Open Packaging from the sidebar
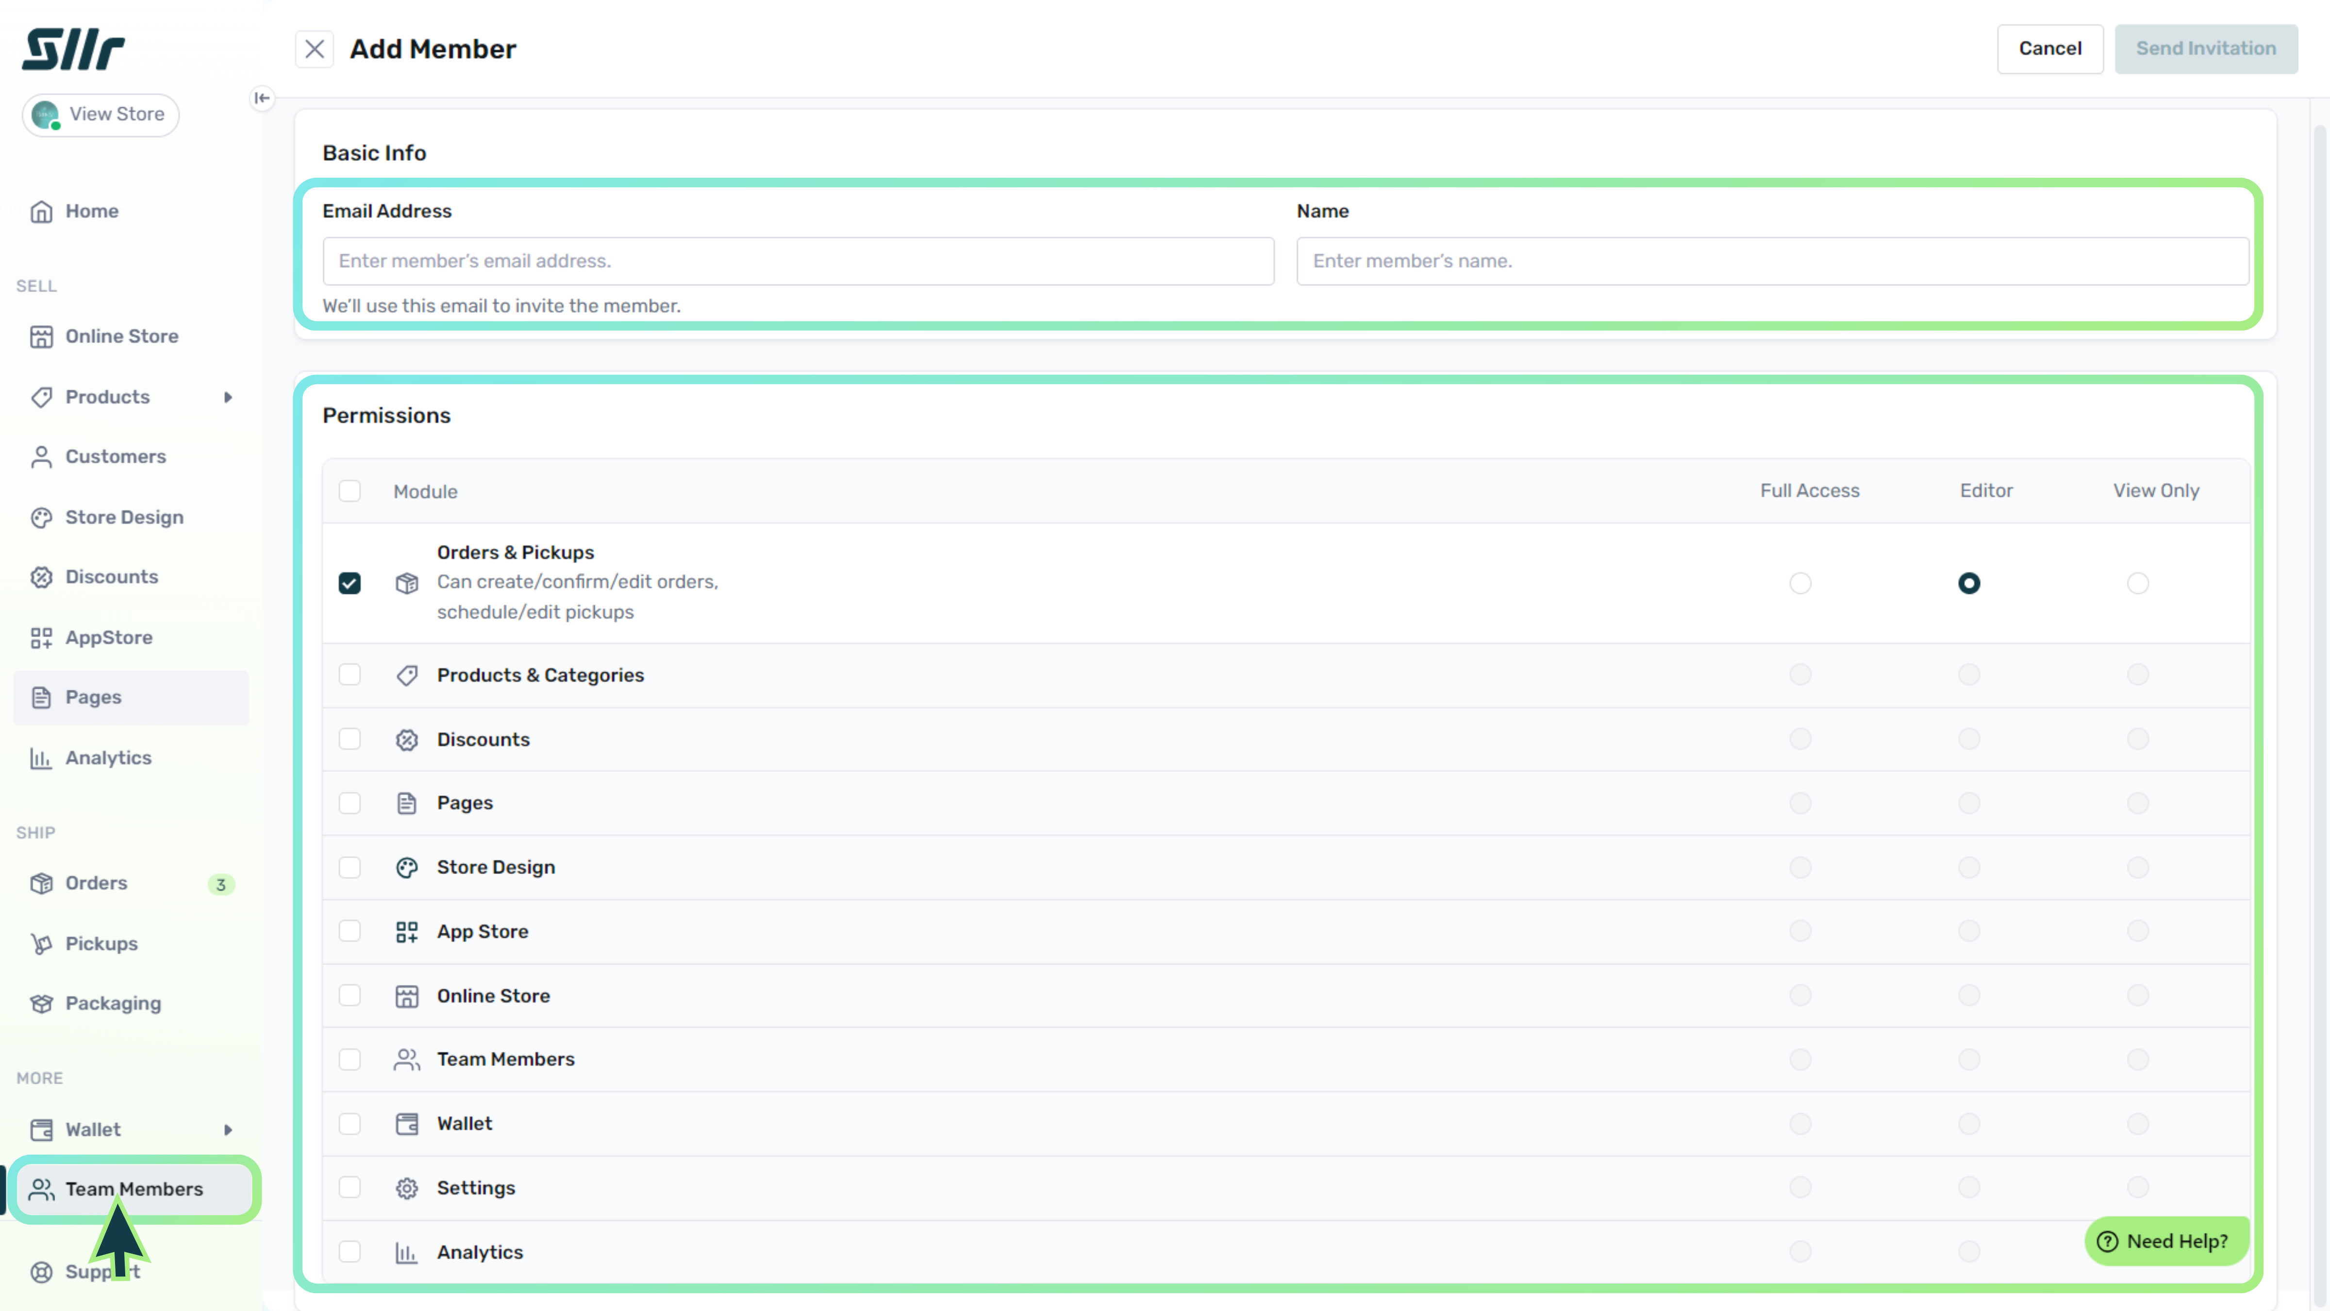 tap(113, 1003)
